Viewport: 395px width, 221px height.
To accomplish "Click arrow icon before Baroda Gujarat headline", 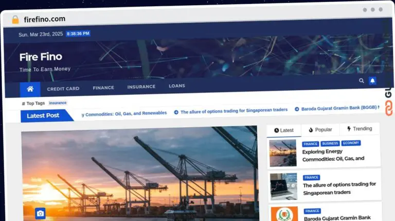I will [297, 109].
